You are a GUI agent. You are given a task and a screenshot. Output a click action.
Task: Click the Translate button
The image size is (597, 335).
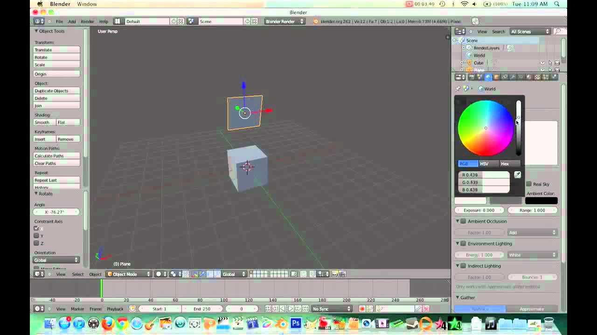[x=56, y=50]
